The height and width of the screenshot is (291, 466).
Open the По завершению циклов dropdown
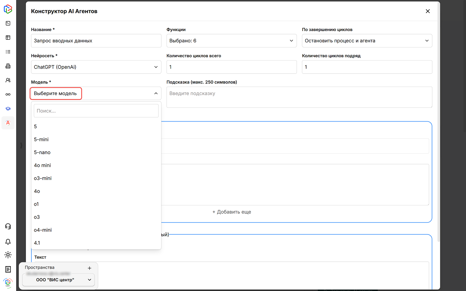pyautogui.click(x=367, y=41)
